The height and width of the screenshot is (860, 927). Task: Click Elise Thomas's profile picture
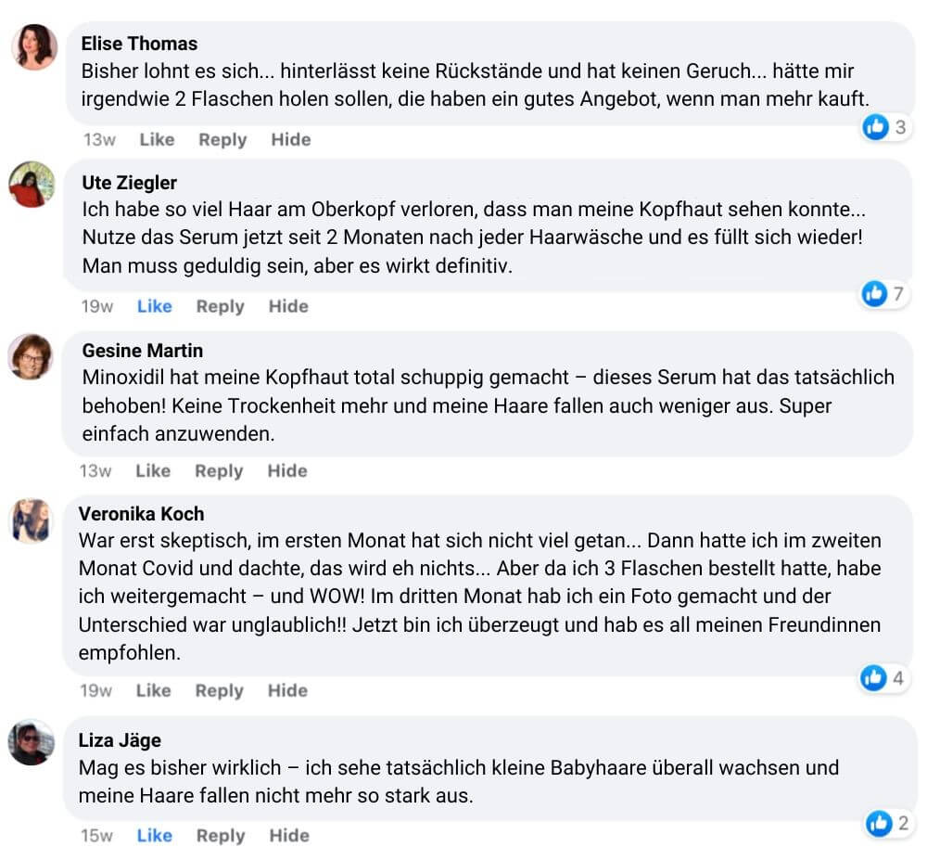pyautogui.click(x=34, y=47)
